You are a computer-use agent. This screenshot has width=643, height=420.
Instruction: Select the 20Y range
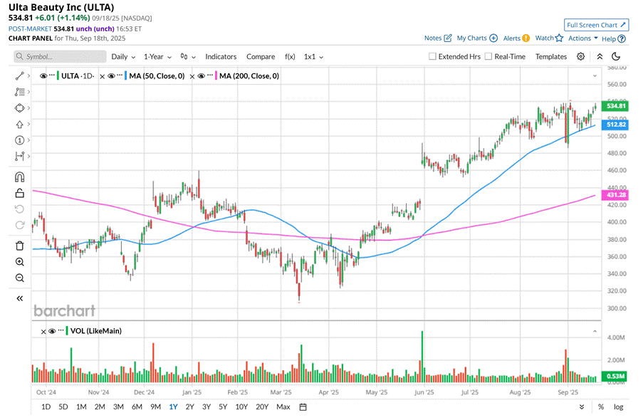(261, 407)
